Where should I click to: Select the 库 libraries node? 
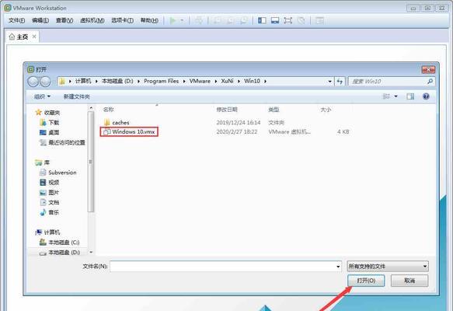[43, 162]
